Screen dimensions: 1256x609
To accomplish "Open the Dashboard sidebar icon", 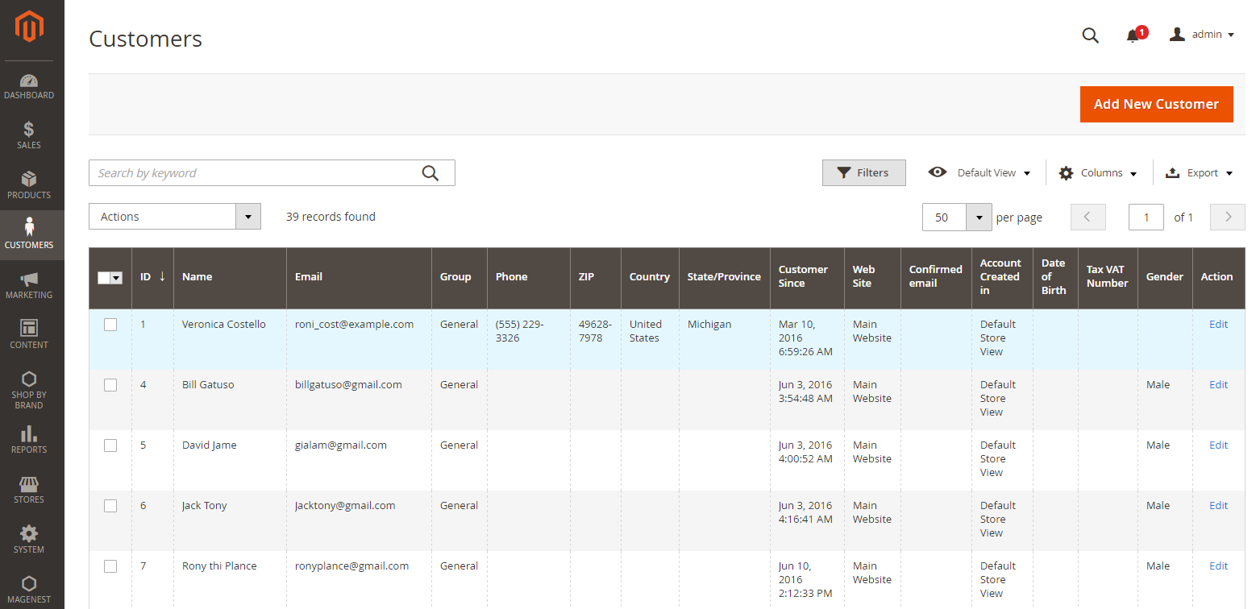I will pyautogui.click(x=29, y=87).
